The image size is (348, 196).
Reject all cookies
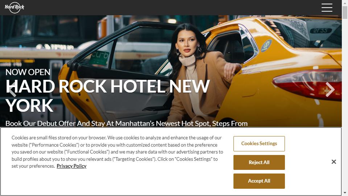(259, 163)
